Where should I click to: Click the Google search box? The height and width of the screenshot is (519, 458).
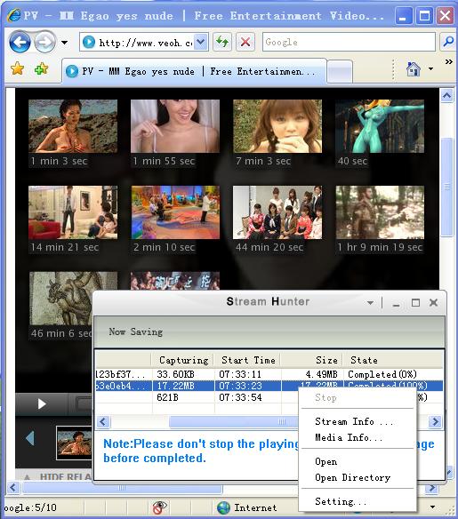click(x=349, y=42)
